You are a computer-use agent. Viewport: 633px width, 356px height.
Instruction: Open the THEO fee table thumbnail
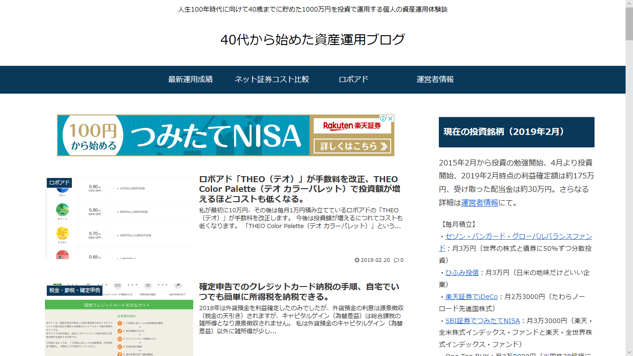(x=119, y=217)
